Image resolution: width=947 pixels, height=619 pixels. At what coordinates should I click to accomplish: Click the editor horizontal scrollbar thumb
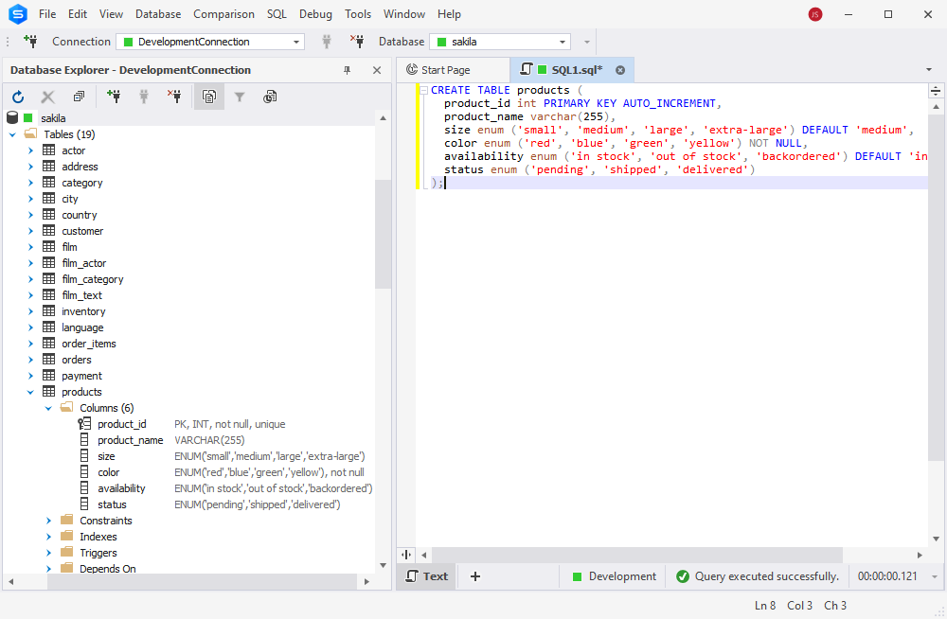[637, 555]
